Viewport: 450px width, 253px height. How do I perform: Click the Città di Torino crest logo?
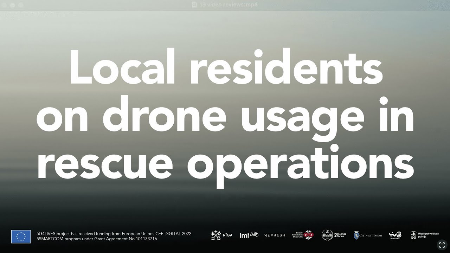[367, 235]
